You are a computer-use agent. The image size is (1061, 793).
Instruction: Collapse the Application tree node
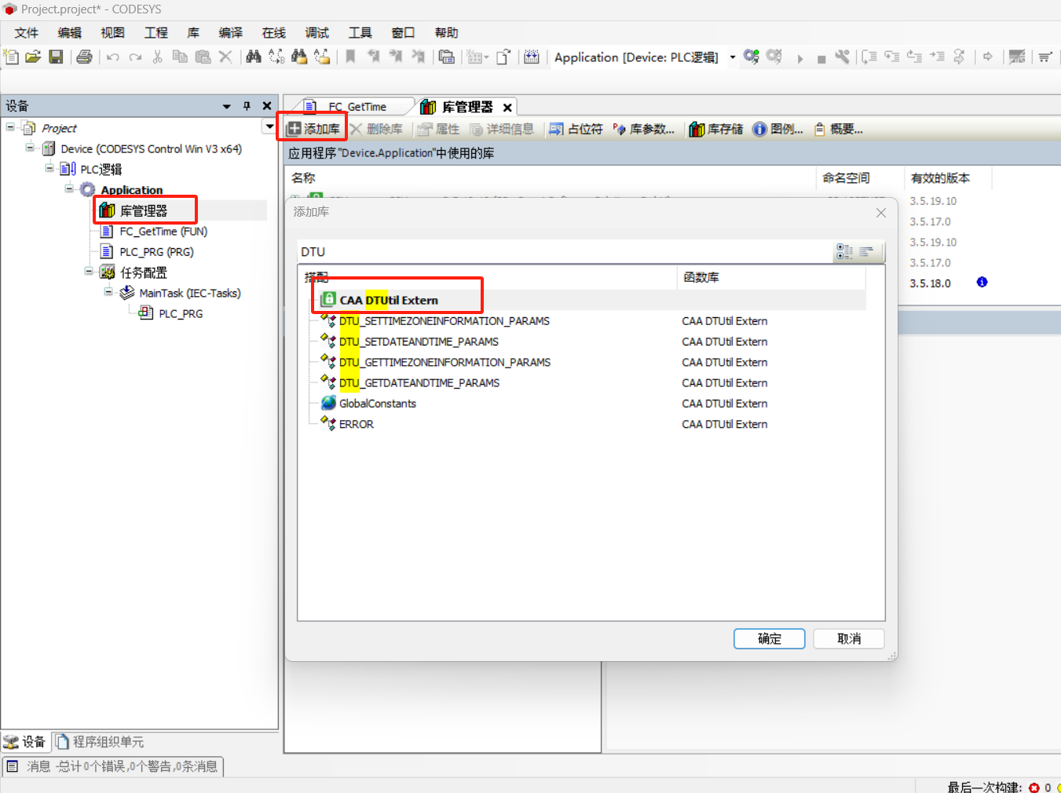click(x=69, y=188)
